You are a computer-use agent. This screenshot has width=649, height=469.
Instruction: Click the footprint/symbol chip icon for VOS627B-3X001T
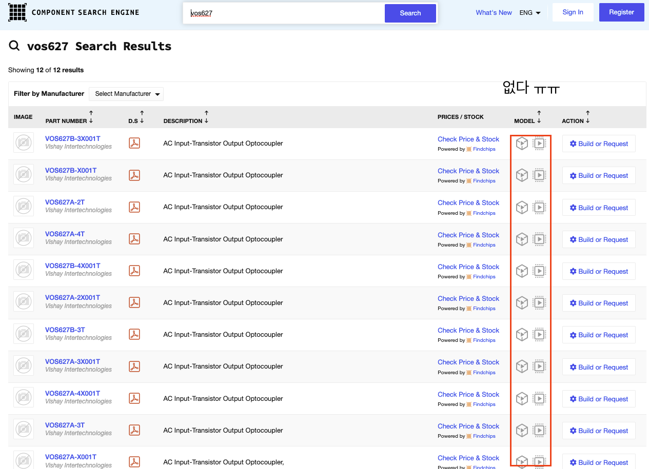click(539, 144)
